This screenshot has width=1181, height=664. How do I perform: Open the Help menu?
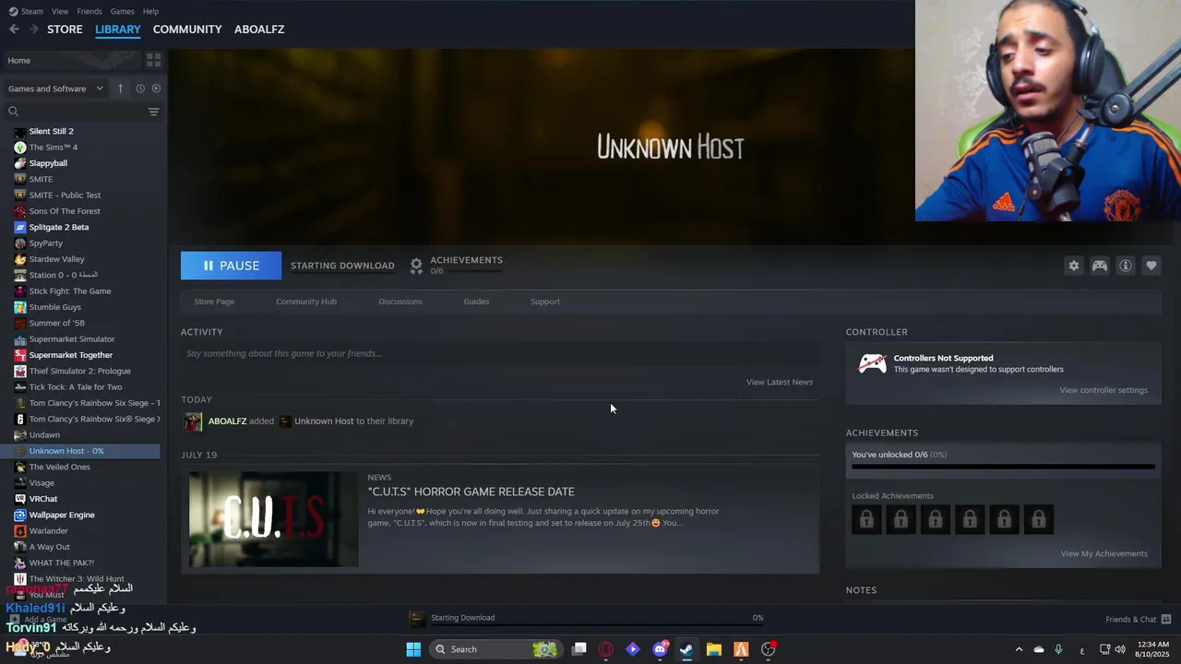pos(151,11)
